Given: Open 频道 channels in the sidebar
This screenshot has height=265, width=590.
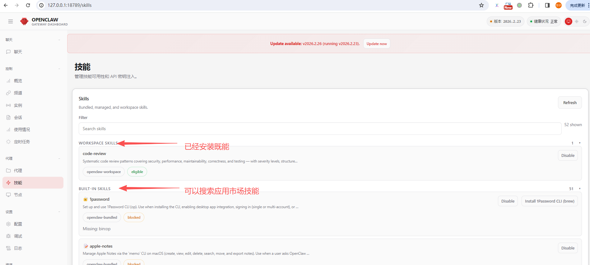Looking at the screenshot, I should click(33, 93).
